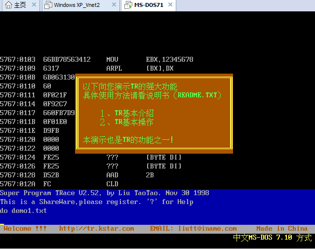This screenshot has height=249, width=315.
Task: Click the Windows XP_Vnet2 VM icon
Action: pos(48,5)
